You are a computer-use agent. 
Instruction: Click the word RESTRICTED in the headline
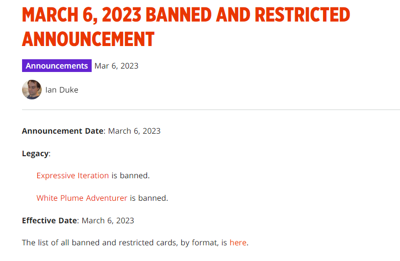pos(302,15)
